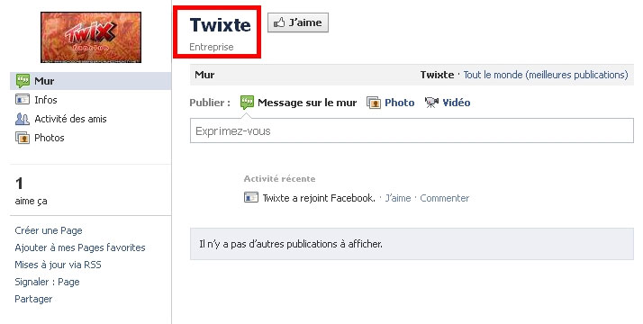
Task: Click the Activité des amis people icon
Action: point(23,119)
